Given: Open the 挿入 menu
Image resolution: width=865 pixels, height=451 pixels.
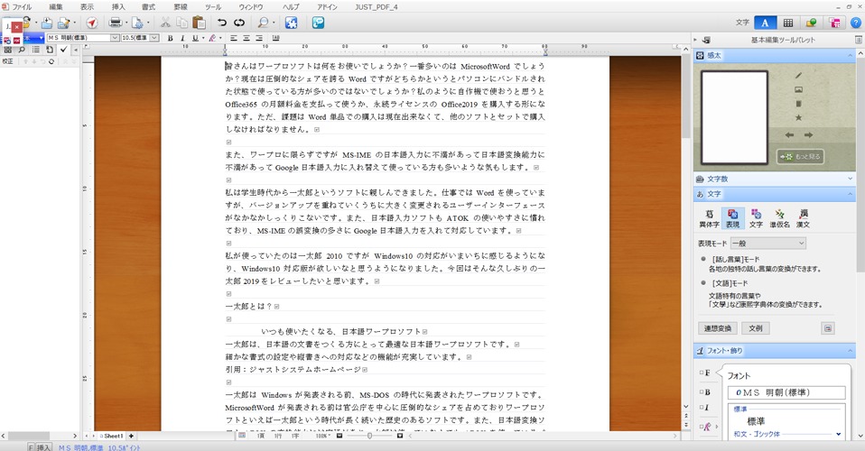Looking at the screenshot, I should tap(118, 7).
